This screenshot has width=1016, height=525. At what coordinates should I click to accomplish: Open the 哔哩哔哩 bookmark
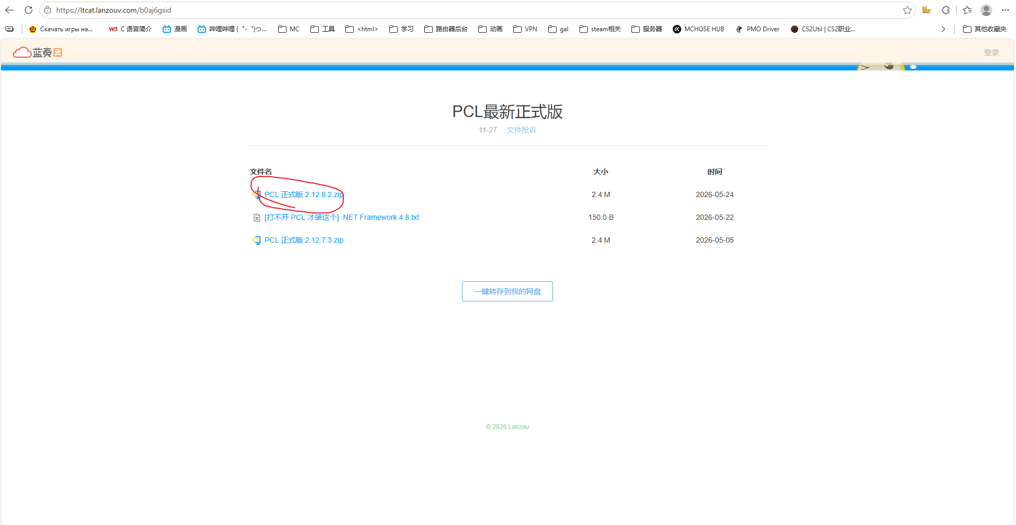tap(232, 29)
